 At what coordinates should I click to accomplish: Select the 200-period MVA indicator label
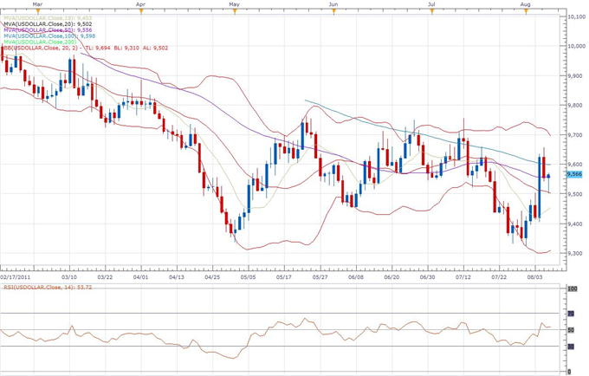(39, 42)
